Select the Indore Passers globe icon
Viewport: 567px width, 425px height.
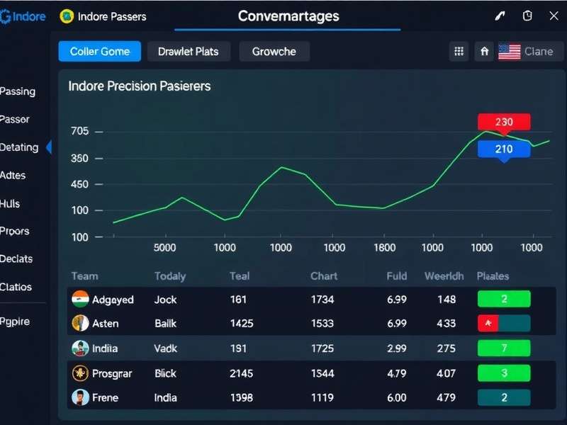point(68,16)
